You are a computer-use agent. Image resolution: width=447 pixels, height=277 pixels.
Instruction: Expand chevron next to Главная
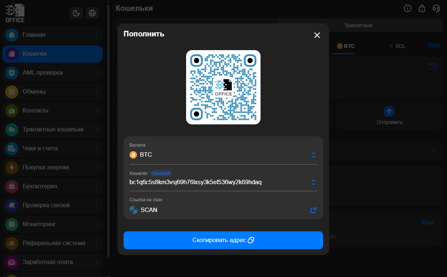[96, 35]
